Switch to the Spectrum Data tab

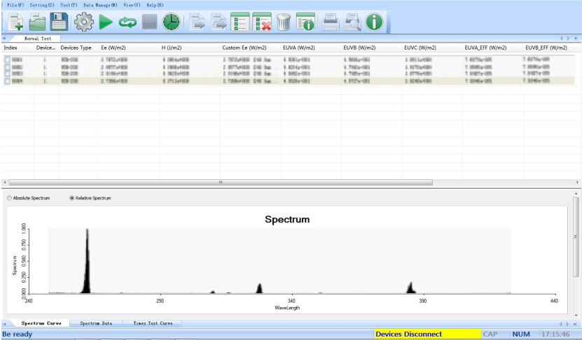[x=96, y=323]
